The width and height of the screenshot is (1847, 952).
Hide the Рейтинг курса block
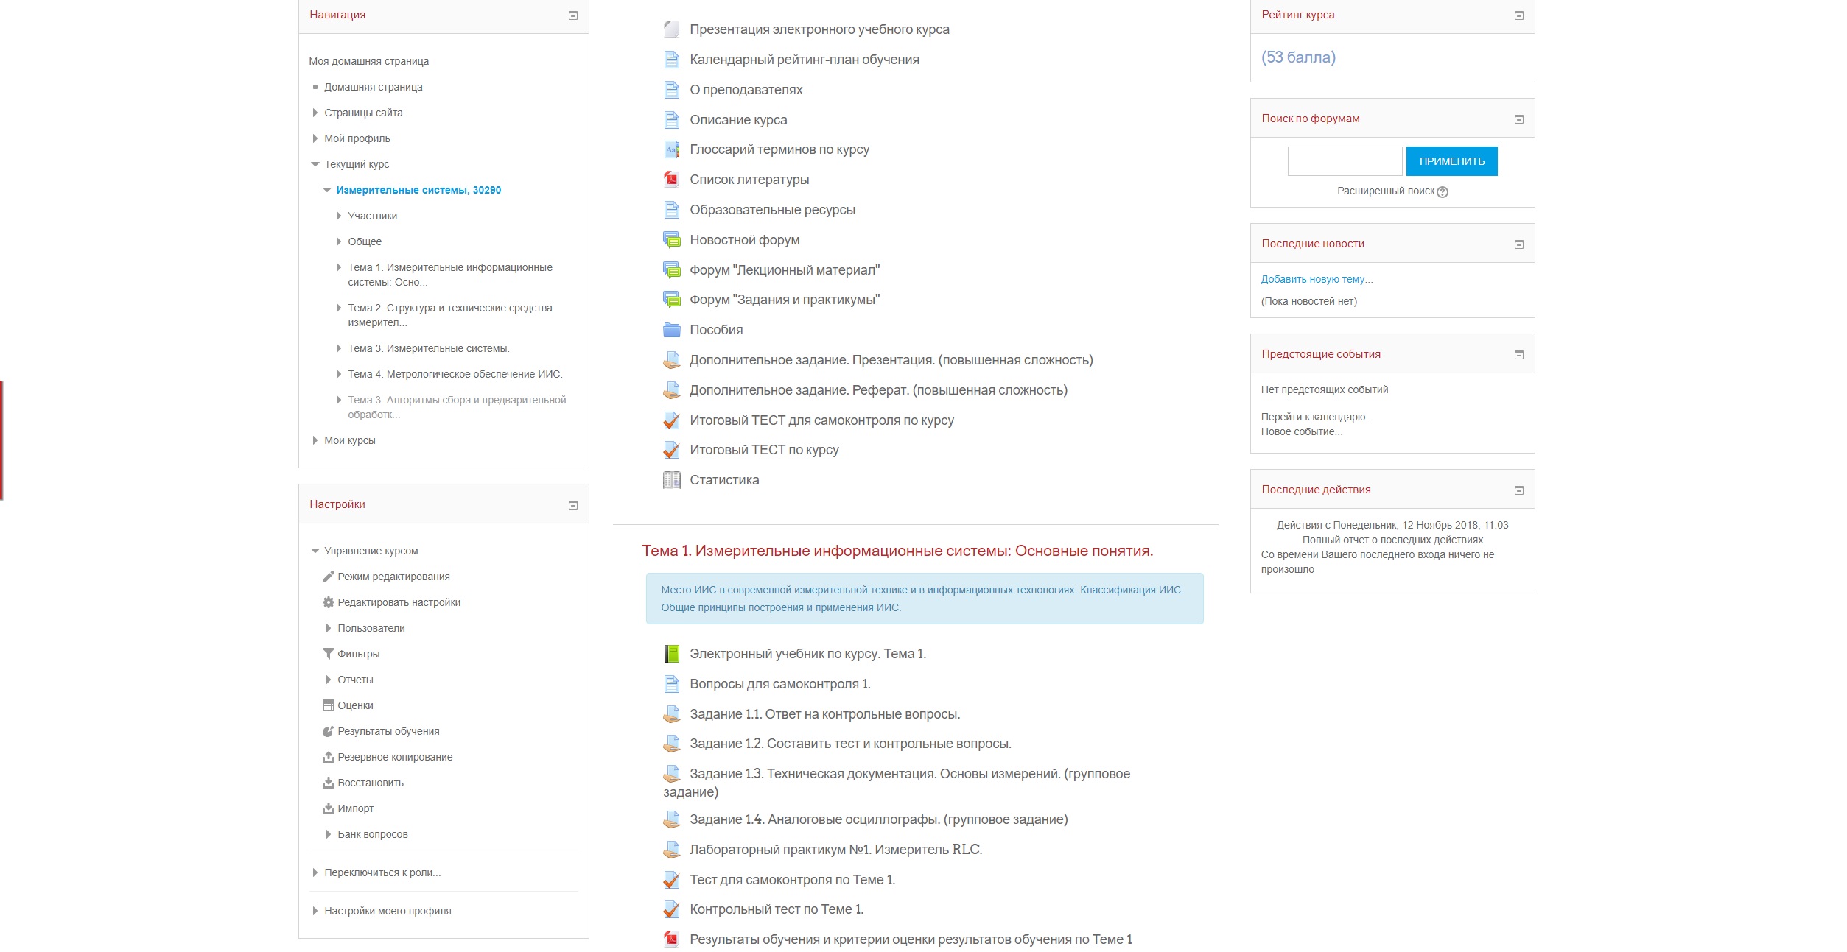click(1518, 15)
